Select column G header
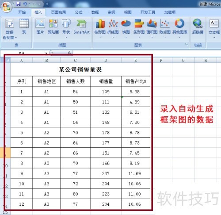This screenshot has width=221, height=215. (x=183, y=60)
